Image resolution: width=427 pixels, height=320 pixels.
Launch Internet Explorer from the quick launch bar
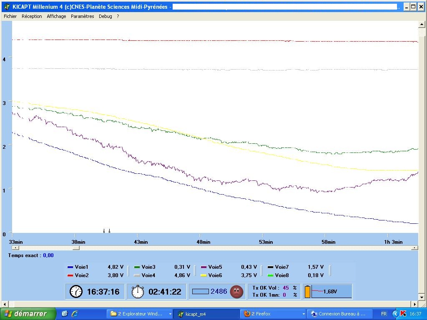point(75,314)
